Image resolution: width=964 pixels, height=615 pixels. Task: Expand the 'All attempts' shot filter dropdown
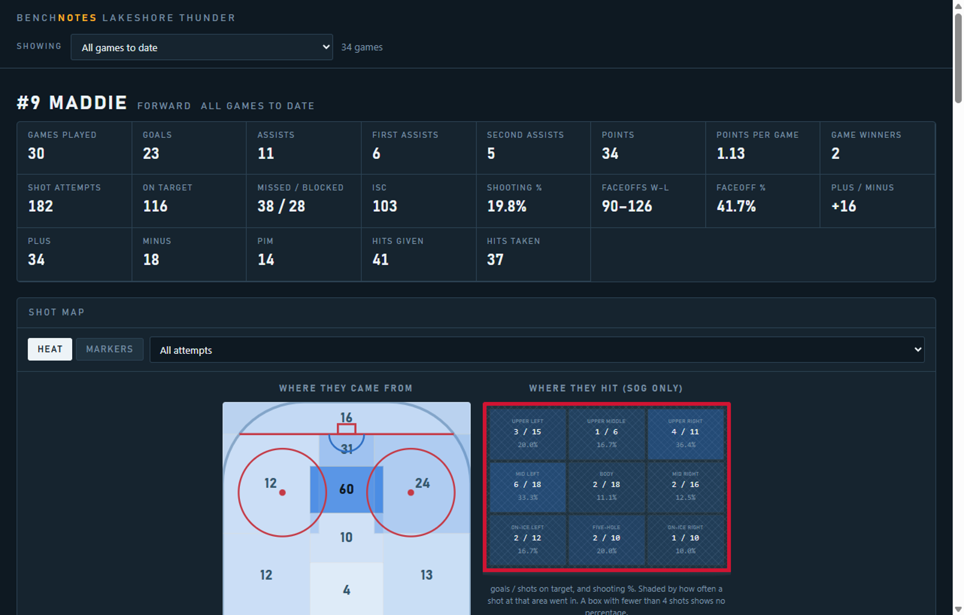click(x=536, y=350)
